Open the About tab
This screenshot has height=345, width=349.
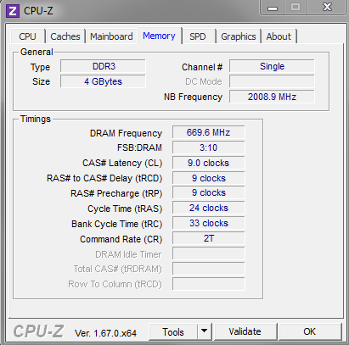pos(279,36)
